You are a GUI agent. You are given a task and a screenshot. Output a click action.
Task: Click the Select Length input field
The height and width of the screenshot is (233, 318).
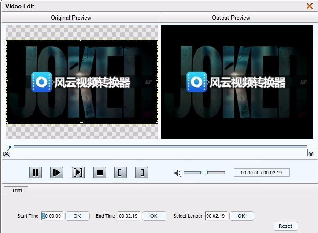click(x=216, y=216)
